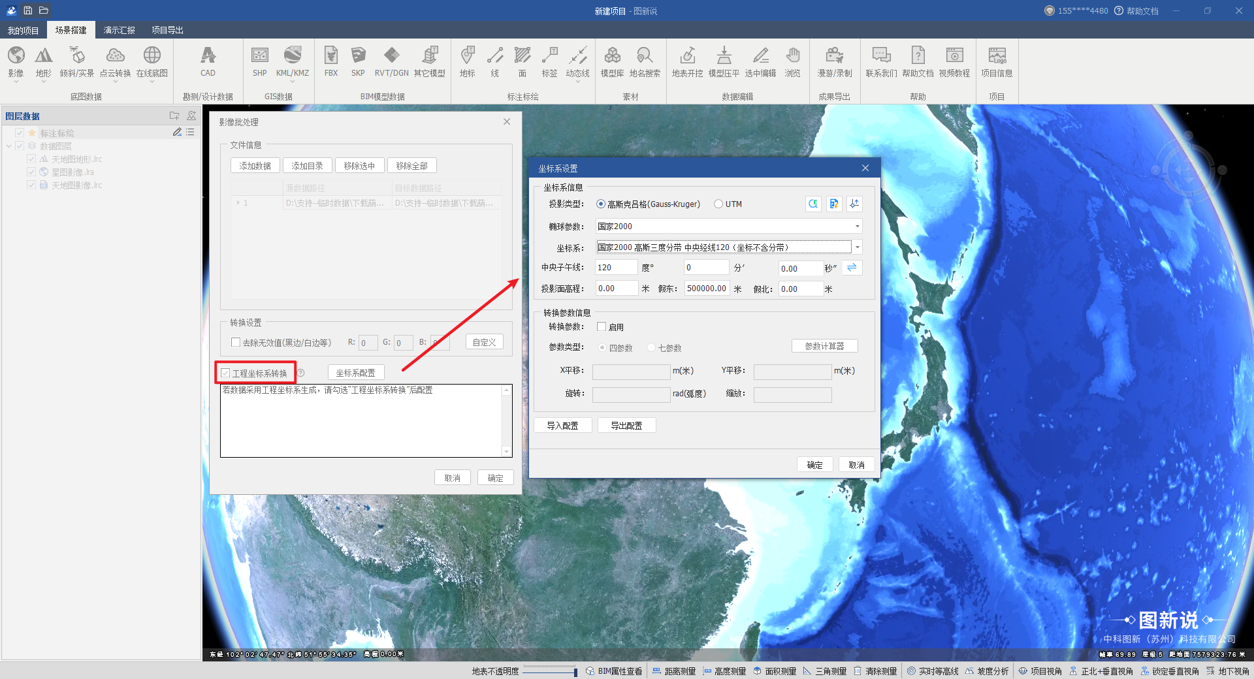
Task: Click the 参数计算器 button
Action: (x=824, y=346)
